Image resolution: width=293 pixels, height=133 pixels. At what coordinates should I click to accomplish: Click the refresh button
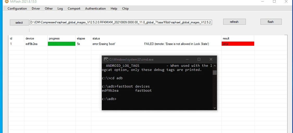[x=234, y=22]
